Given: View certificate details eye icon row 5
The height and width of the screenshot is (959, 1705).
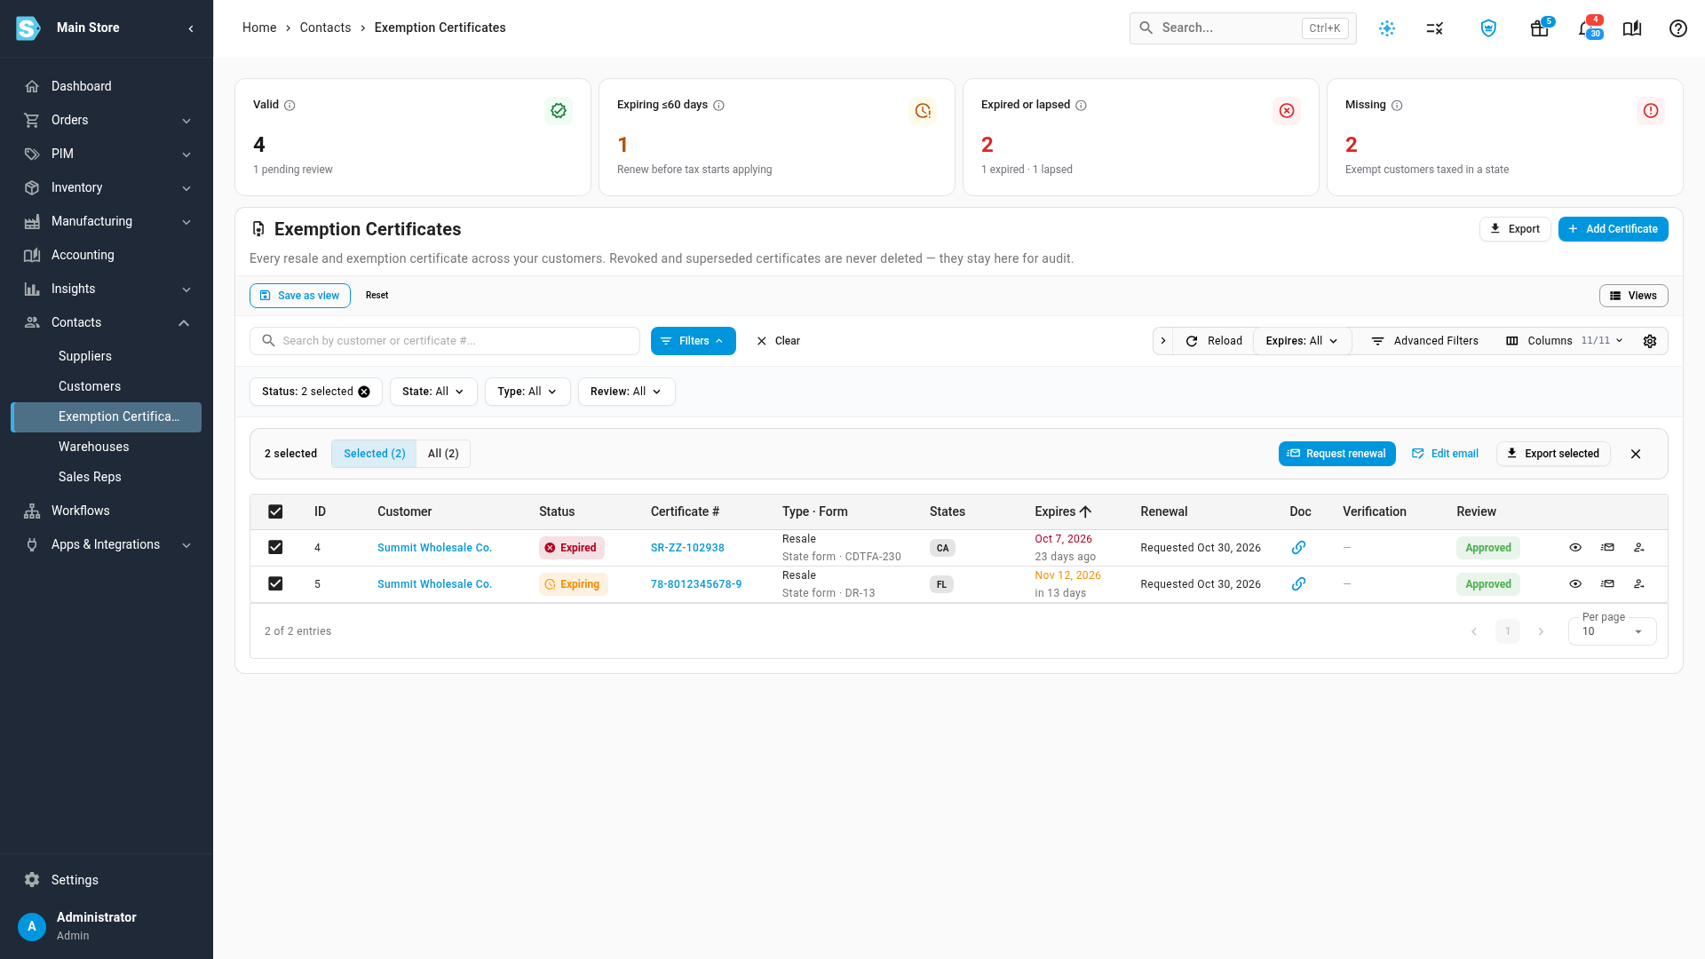Looking at the screenshot, I should [1575, 584].
